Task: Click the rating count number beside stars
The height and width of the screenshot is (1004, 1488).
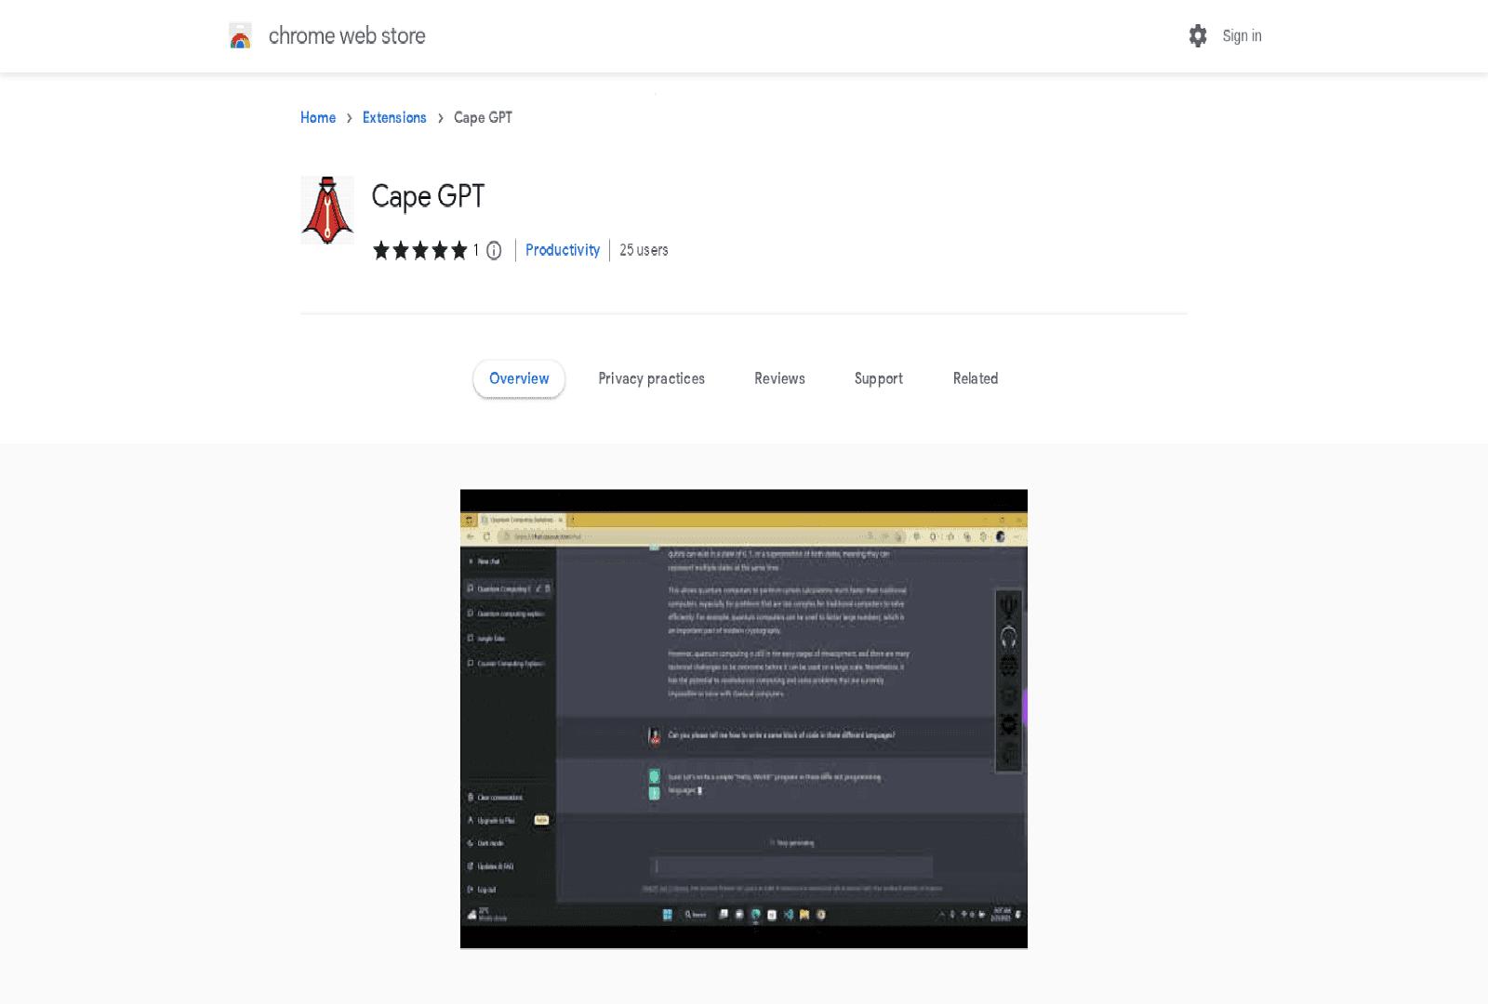Action: [x=475, y=250]
